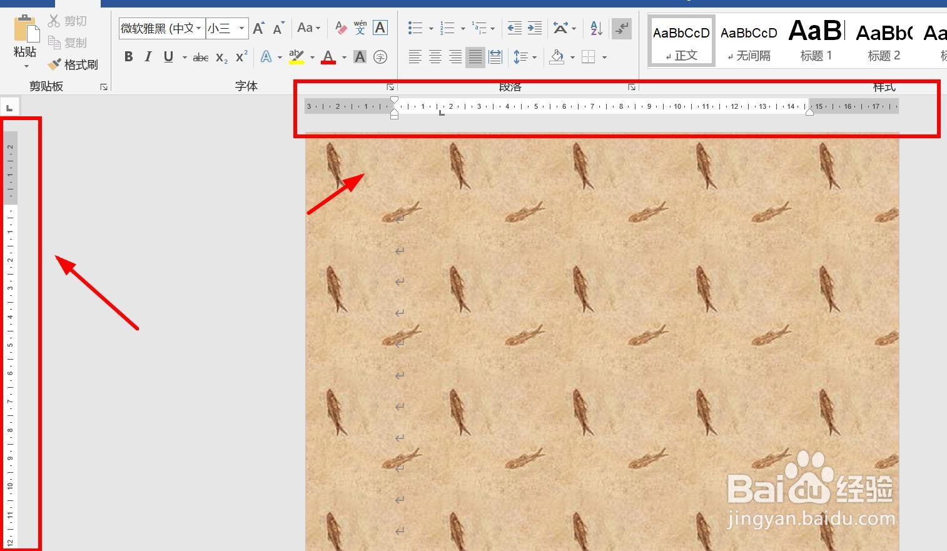Open bullet library dropdown arrow
The image size is (947, 551).
point(431,29)
